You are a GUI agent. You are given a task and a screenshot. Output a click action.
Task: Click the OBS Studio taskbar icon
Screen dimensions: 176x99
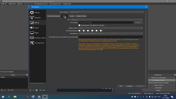[x=45, y=97]
